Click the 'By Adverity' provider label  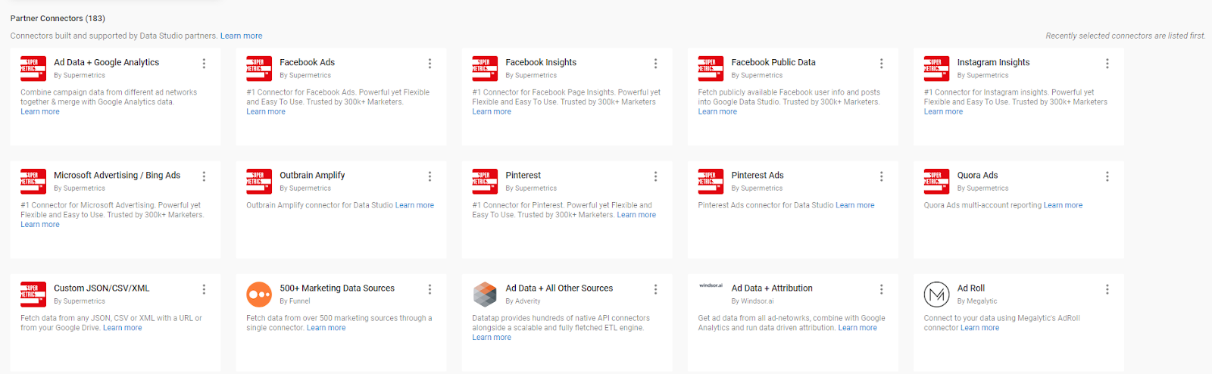click(x=523, y=301)
